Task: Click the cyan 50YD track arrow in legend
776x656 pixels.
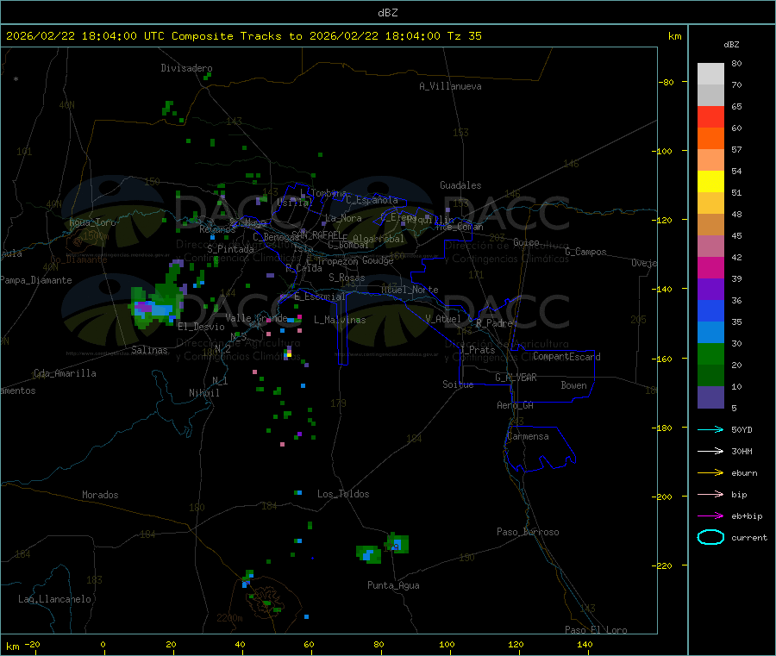Action: 710,429
